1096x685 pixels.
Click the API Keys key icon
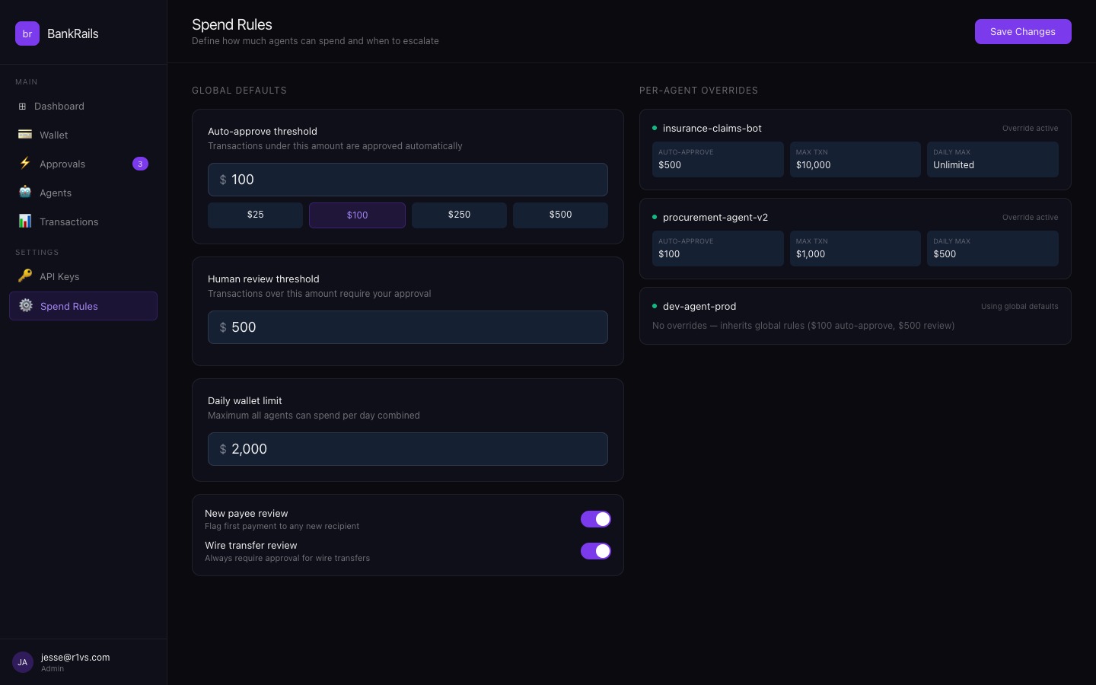[25, 276]
